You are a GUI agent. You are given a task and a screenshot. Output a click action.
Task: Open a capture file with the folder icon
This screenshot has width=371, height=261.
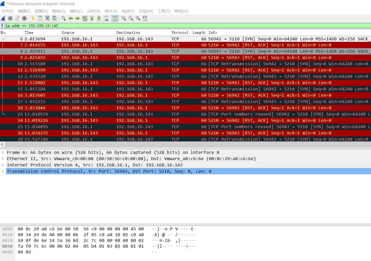pyautogui.click(x=33, y=18)
